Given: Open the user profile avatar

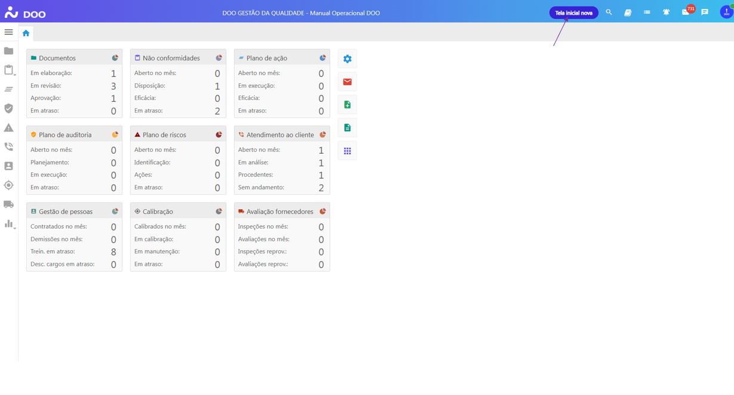Looking at the screenshot, I should click(x=726, y=12).
